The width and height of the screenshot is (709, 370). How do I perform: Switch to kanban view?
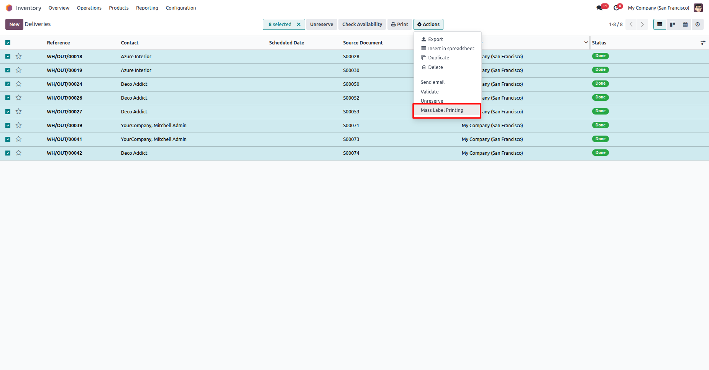pos(673,25)
